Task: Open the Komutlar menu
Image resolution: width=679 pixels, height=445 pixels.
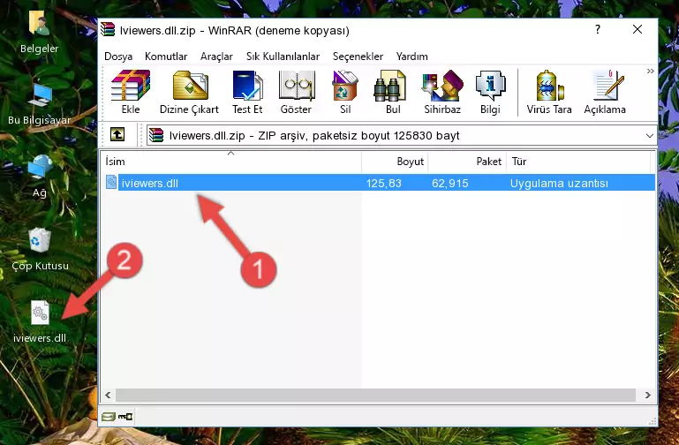Action: point(166,57)
